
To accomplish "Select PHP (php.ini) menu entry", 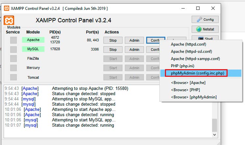I will pos(201,66).
